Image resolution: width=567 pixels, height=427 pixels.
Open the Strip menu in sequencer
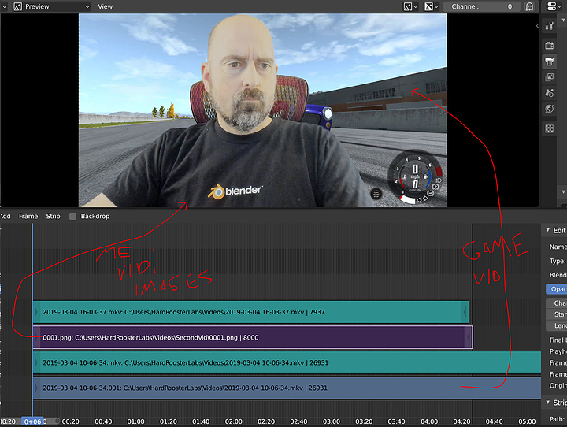53,216
